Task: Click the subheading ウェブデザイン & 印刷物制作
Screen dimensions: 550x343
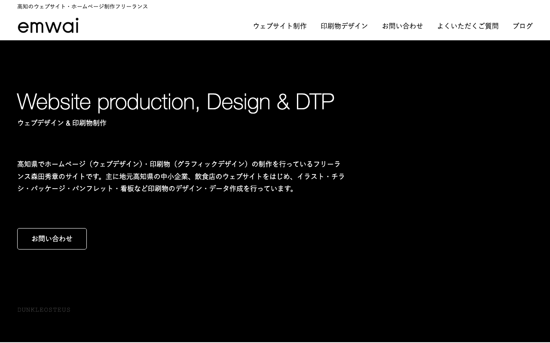Action: (62, 123)
